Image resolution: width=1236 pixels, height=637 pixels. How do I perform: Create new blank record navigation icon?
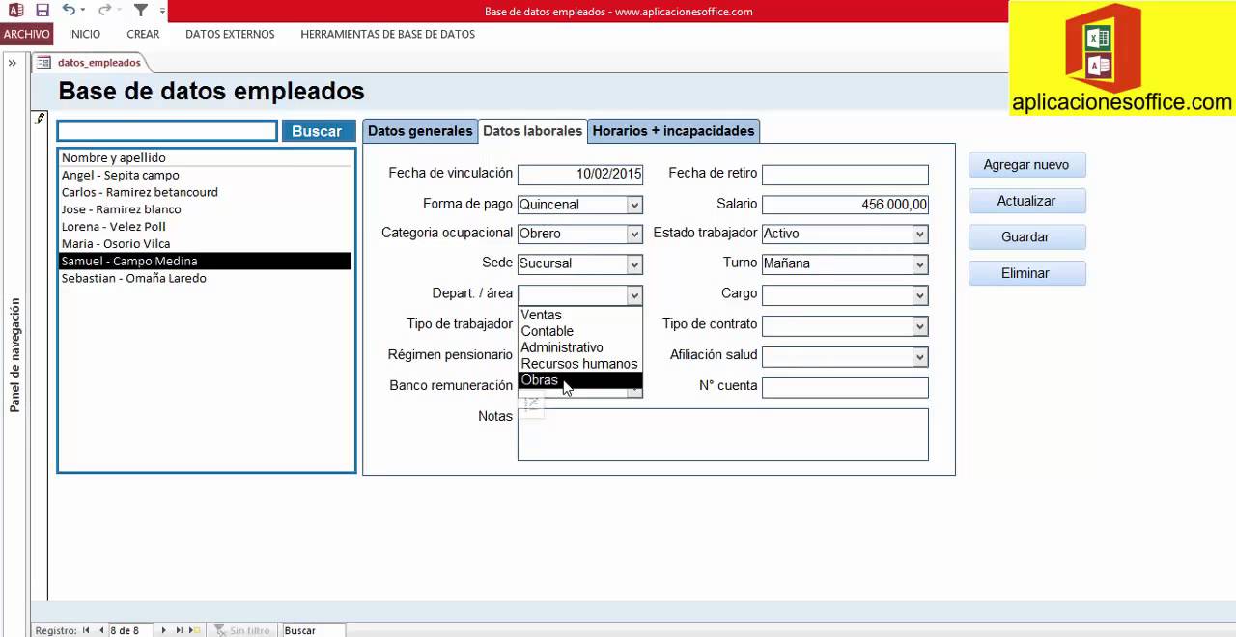(x=194, y=630)
